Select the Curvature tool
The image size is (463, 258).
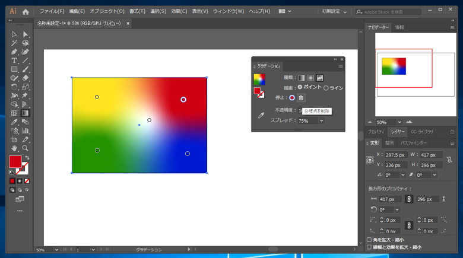[x=26, y=52]
